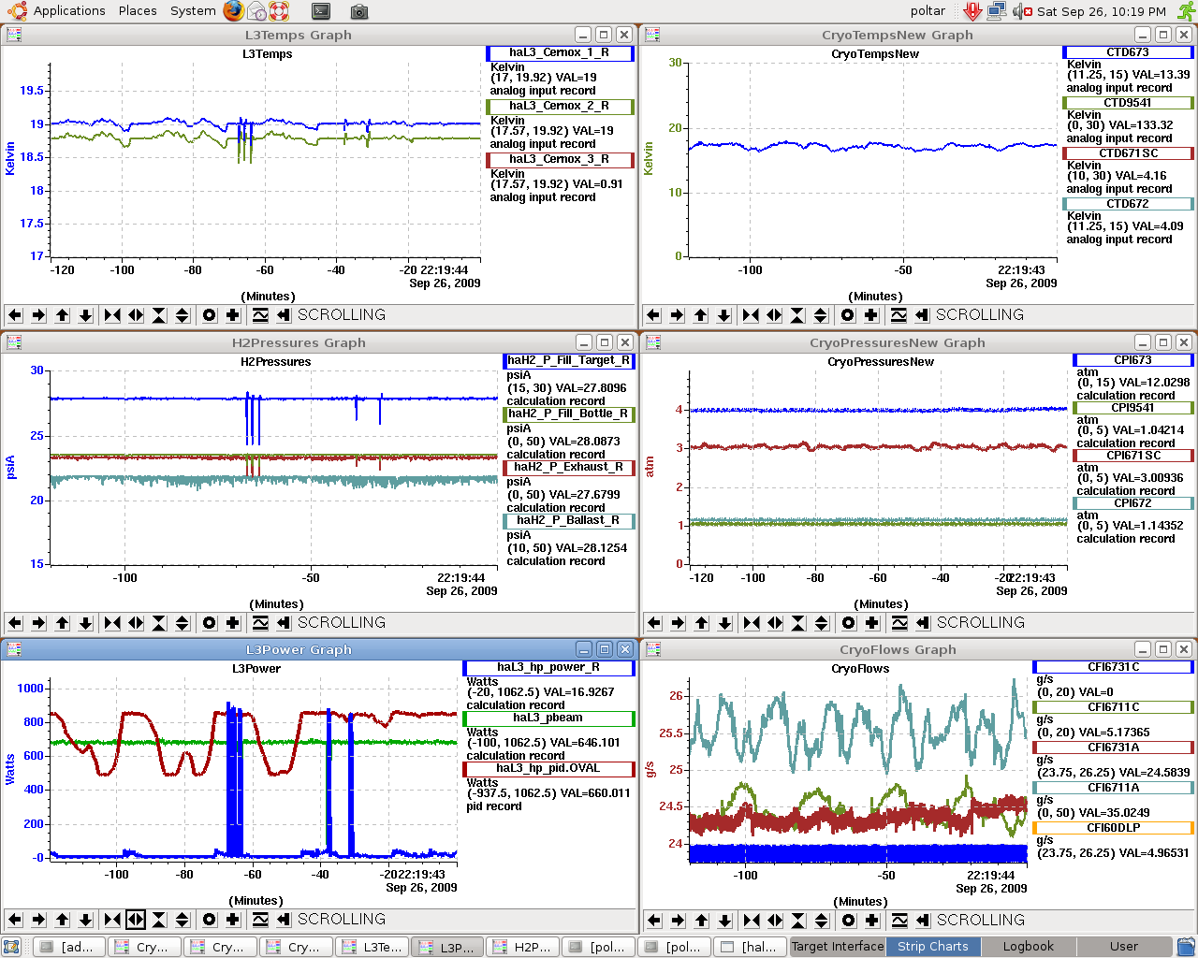Click horizontal expand icon in CryoTempsNew toolbar
The height and width of the screenshot is (958, 1198).
(774, 315)
